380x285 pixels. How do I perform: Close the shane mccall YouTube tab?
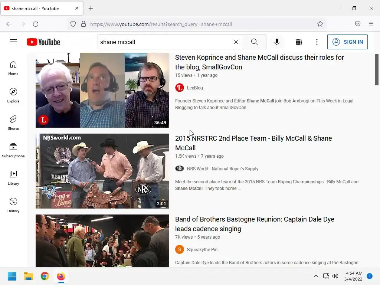(x=77, y=8)
